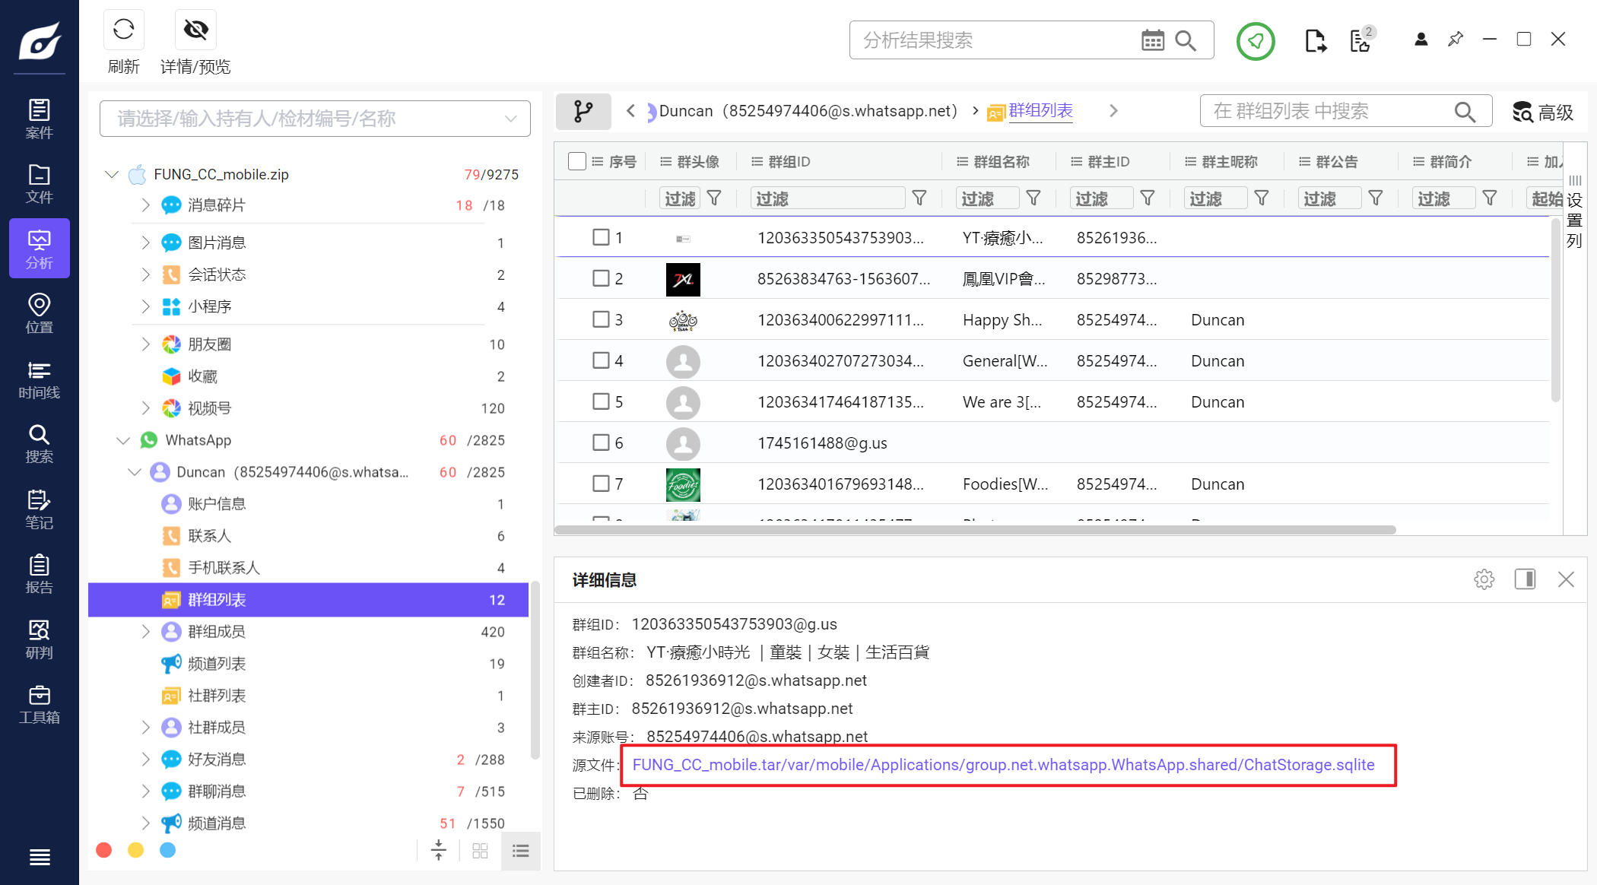Tick the select-all header checkbox
This screenshot has width=1597, height=885.
tap(576, 161)
